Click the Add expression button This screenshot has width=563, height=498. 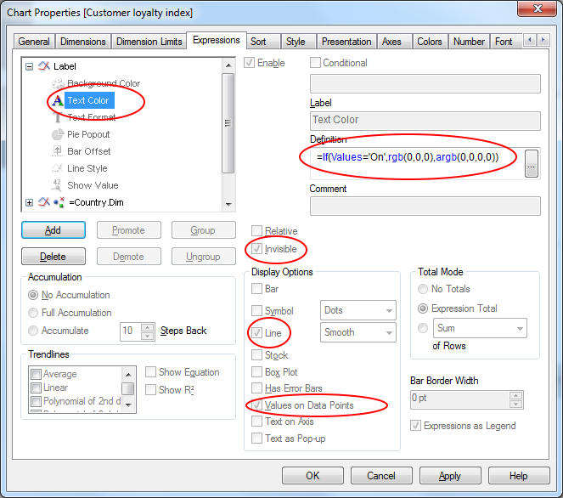click(53, 230)
